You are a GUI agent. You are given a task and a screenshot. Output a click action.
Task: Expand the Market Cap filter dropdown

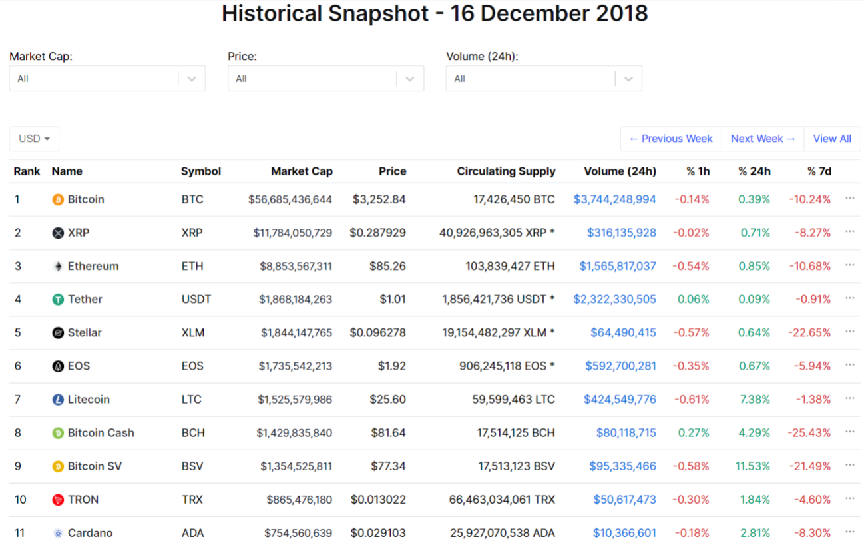[107, 78]
